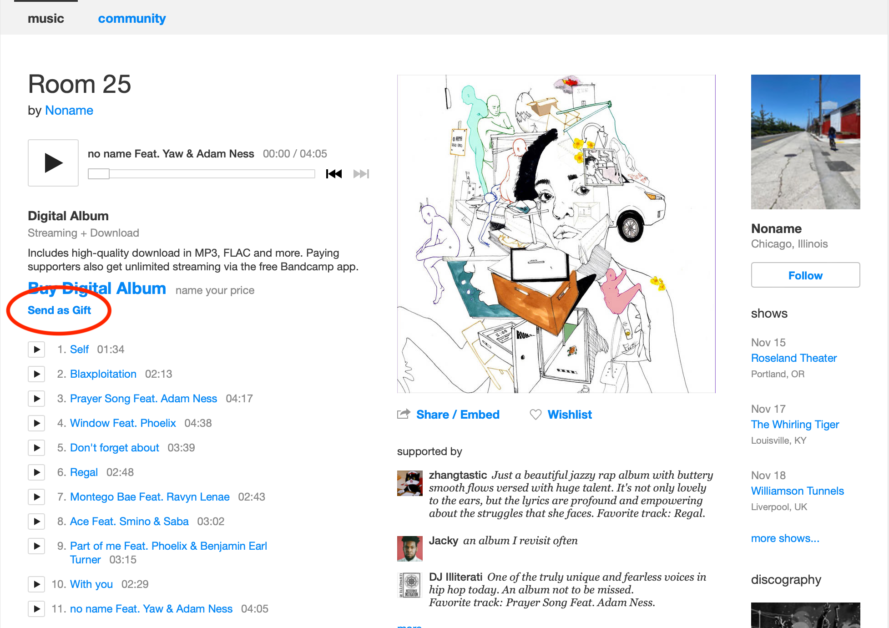This screenshot has width=889, height=628.
Task: Open The Whirling Tiger show link
Action: tap(795, 425)
